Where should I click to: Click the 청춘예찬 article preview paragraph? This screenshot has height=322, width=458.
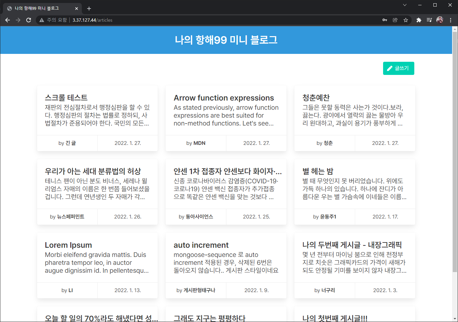click(x=353, y=115)
